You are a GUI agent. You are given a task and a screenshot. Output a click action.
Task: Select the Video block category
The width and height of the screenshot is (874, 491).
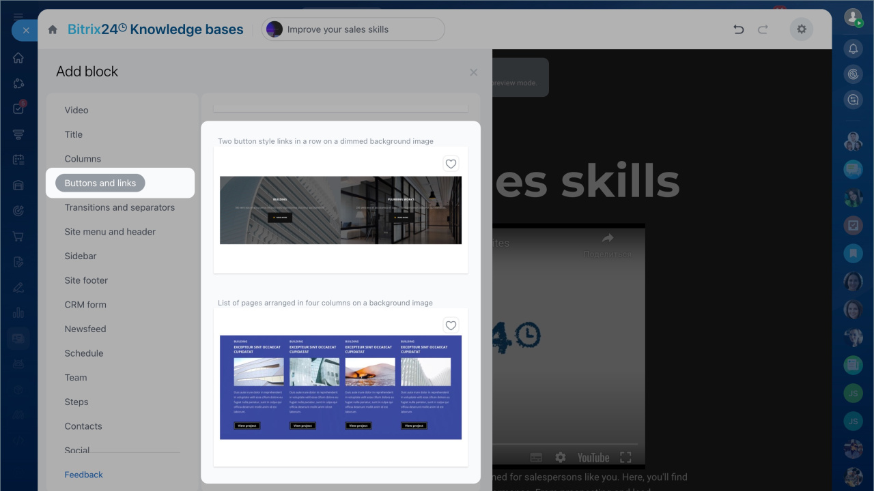click(76, 110)
